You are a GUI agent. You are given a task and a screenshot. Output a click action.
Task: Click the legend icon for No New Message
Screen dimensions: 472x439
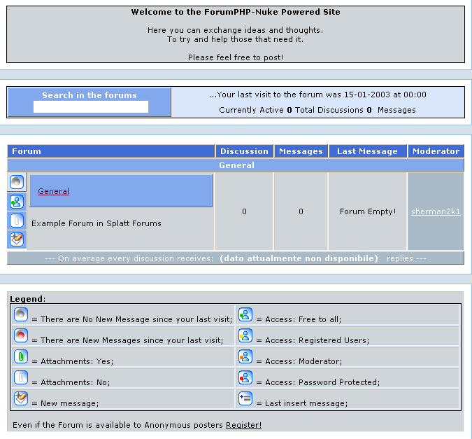[21, 314]
